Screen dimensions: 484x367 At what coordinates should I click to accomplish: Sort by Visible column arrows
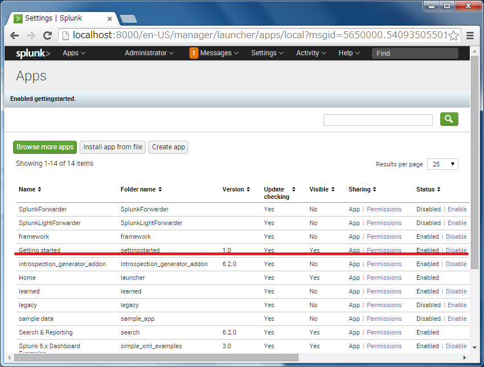click(333, 189)
